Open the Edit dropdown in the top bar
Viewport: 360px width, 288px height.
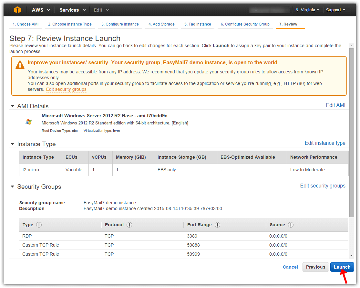(101, 10)
